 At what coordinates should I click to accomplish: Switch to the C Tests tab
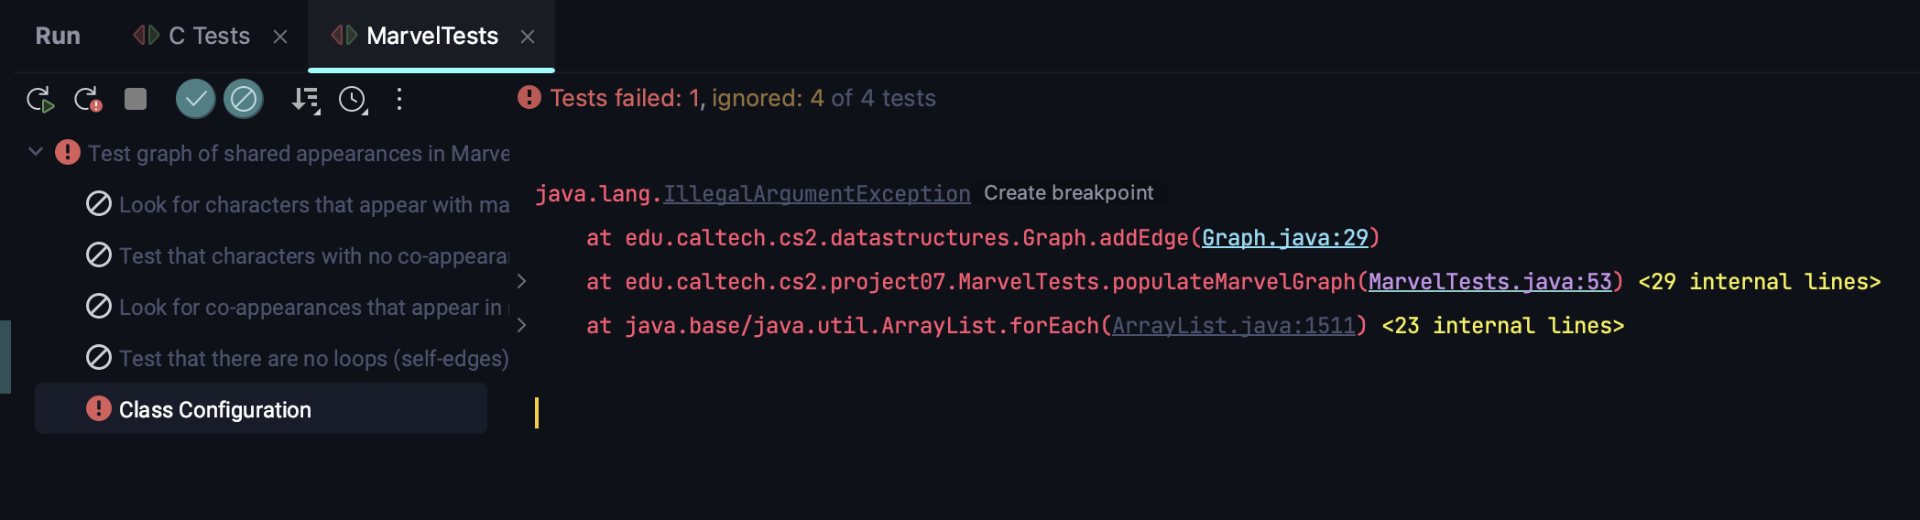click(x=208, y=36)
